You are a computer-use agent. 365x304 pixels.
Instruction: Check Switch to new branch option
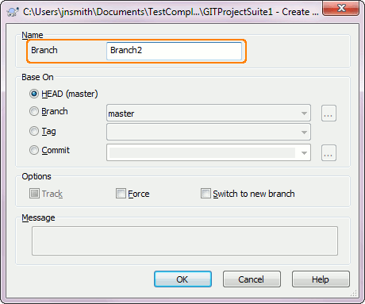(x=206, y=194)
